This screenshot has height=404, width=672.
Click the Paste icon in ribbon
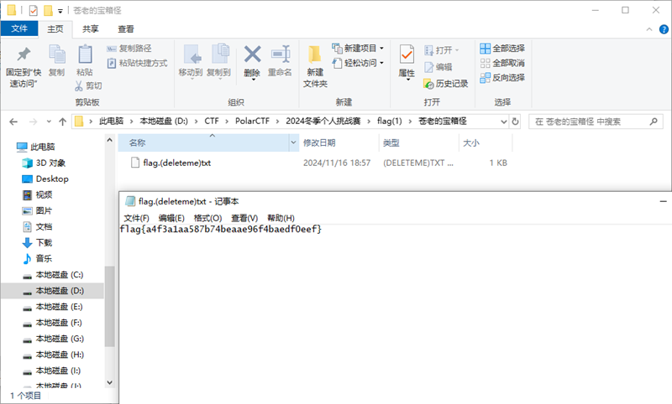pyautogui.click(x=85, y=55)
